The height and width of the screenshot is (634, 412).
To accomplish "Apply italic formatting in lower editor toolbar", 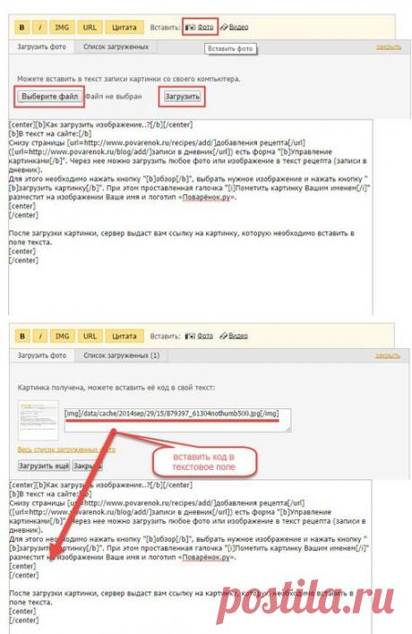I will pos(39,336).
